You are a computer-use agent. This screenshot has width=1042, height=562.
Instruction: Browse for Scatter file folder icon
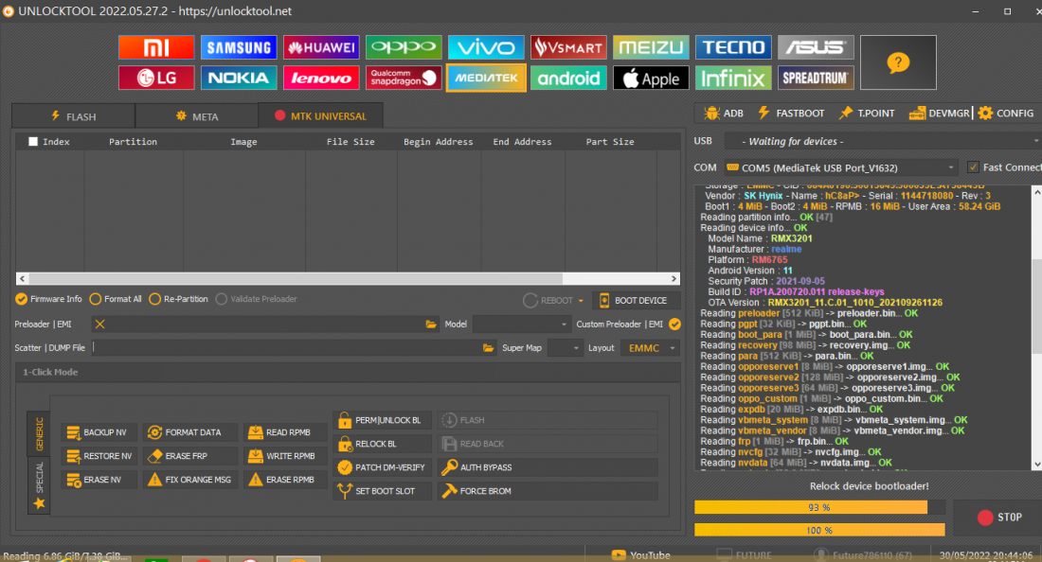pos(489,347)
